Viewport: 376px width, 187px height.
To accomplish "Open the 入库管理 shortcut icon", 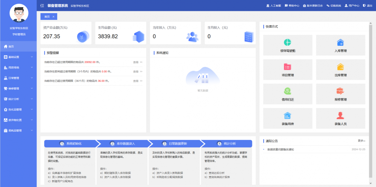I will click(x=340, y=42).
